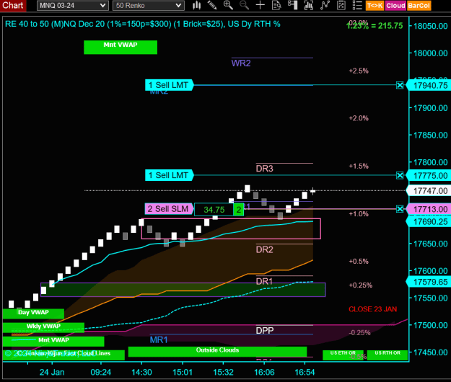Click the 18000.00 price axis label

coord(431,53)
